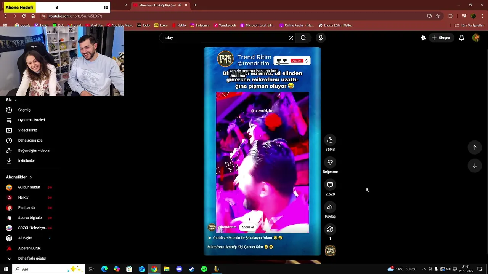Image resolution: width=488 pixels, height=274 pixels.
Task: Open Sports Digitale channel
Action: click(x=29, y=218)
